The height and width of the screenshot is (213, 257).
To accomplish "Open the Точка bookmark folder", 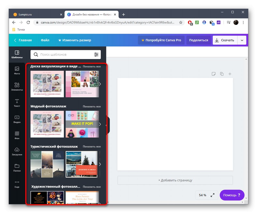I will [x=18, y=30].
